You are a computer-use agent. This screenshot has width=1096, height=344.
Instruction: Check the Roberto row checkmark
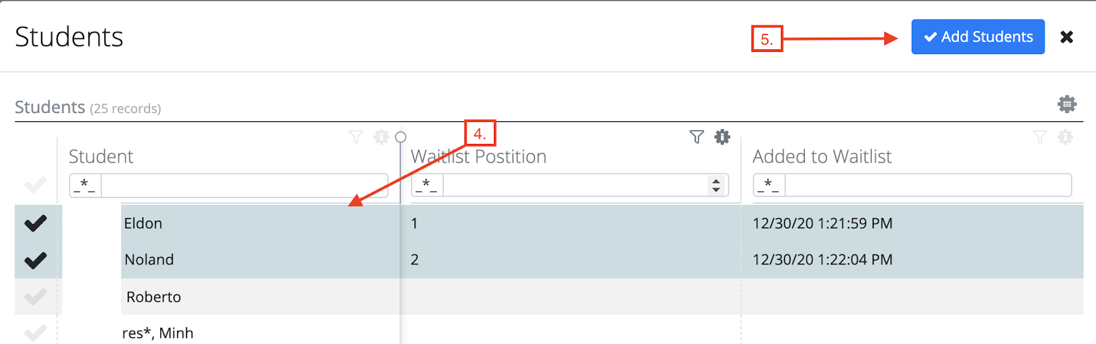[x=36, y=297]
